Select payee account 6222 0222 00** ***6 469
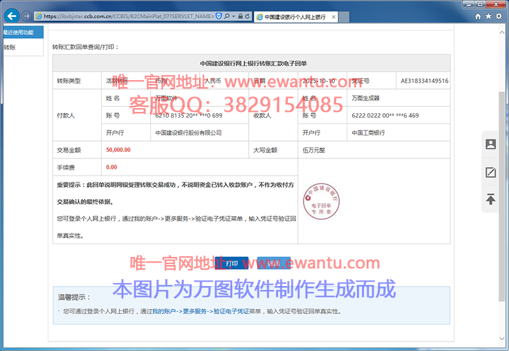This screenshot has width=509, height=351. pyautogui.click(x=385, y=116)
